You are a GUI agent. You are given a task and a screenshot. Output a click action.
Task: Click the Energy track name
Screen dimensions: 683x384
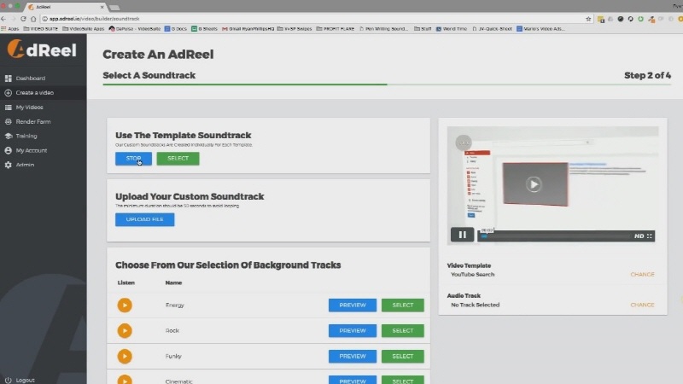coord(175,305)
